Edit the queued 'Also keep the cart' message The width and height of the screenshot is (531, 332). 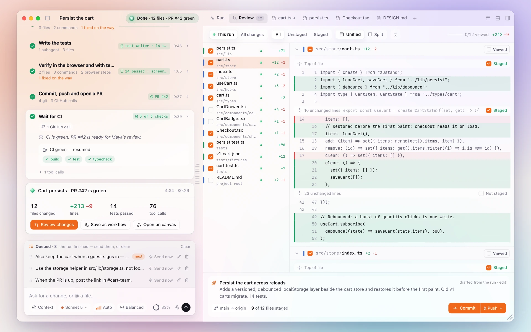coord(179,257)
